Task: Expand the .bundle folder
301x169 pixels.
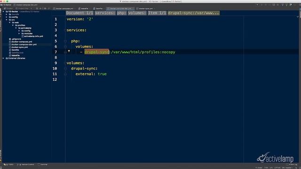Action: (7, 15)
